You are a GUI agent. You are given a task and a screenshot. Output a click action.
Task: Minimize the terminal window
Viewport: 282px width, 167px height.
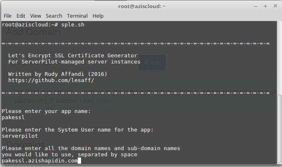[x=256, y=6]
